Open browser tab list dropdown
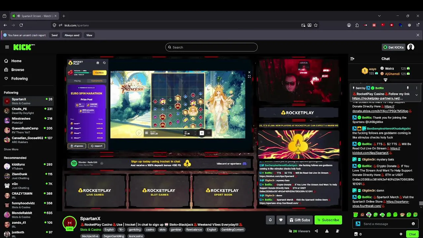This screenshot has width=423, height=238. [379, 16]
